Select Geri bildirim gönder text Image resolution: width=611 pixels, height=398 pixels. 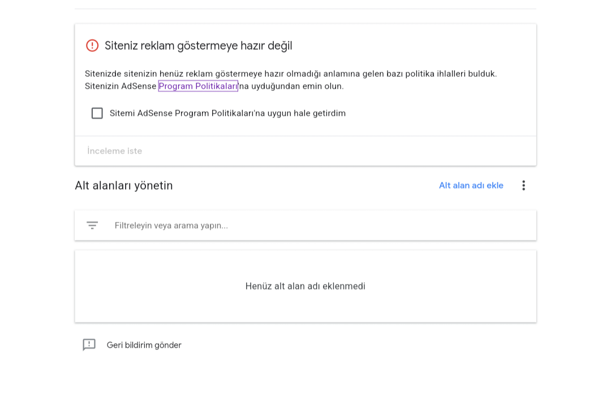(144, 345)
